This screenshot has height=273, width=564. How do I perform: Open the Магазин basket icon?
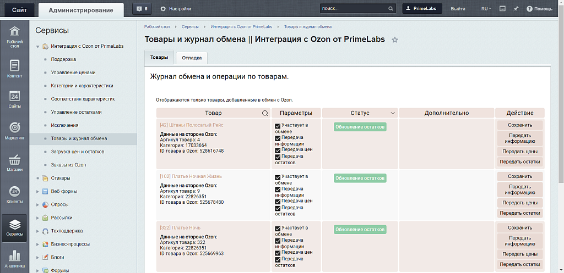click(15, 162)
